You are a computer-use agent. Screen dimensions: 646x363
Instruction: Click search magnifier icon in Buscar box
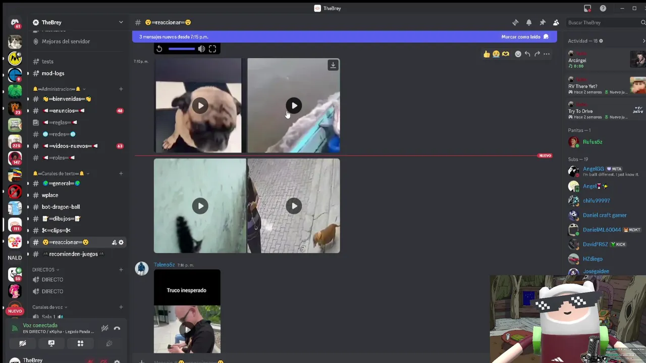643,23
